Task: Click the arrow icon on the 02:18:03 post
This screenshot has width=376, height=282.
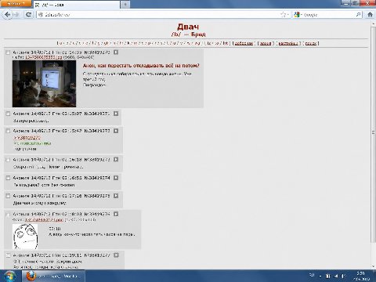Action: click(x=116, y=214)
